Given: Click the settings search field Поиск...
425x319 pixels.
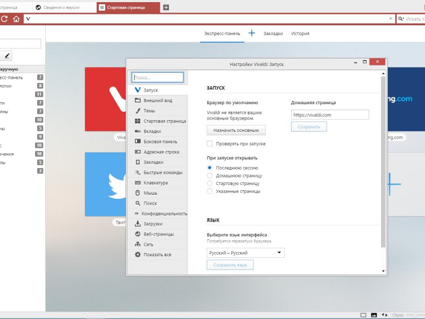Looking at the screenshot, I should (x=157, y=77).
